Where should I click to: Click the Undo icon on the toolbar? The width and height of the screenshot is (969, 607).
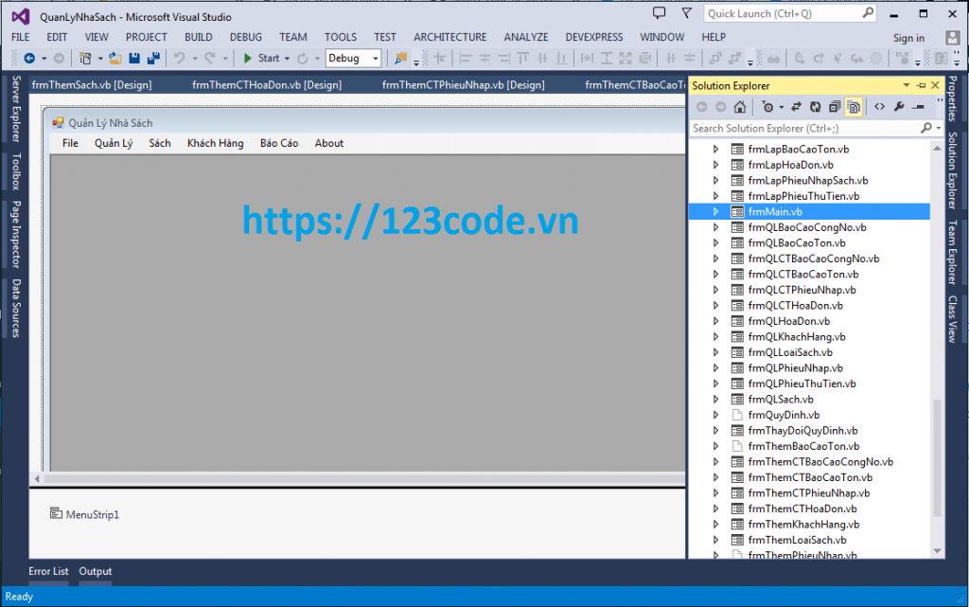[x=182, y=57]
